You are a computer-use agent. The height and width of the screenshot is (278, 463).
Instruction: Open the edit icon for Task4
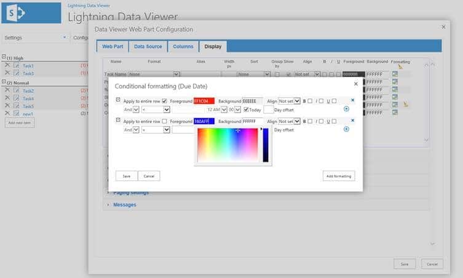click(x=16, y=98)
